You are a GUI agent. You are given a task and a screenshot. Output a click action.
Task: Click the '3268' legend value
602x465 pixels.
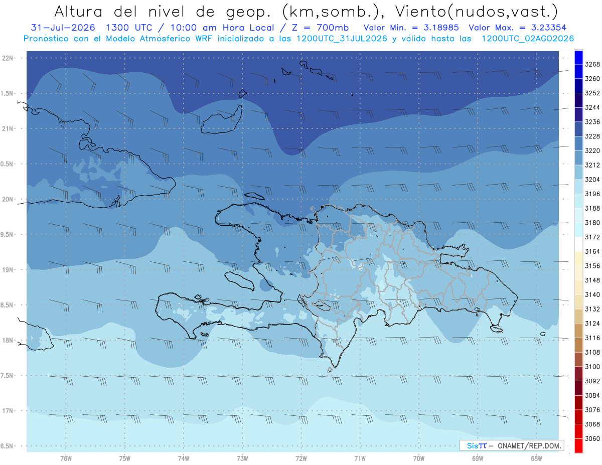pos(592,64)
